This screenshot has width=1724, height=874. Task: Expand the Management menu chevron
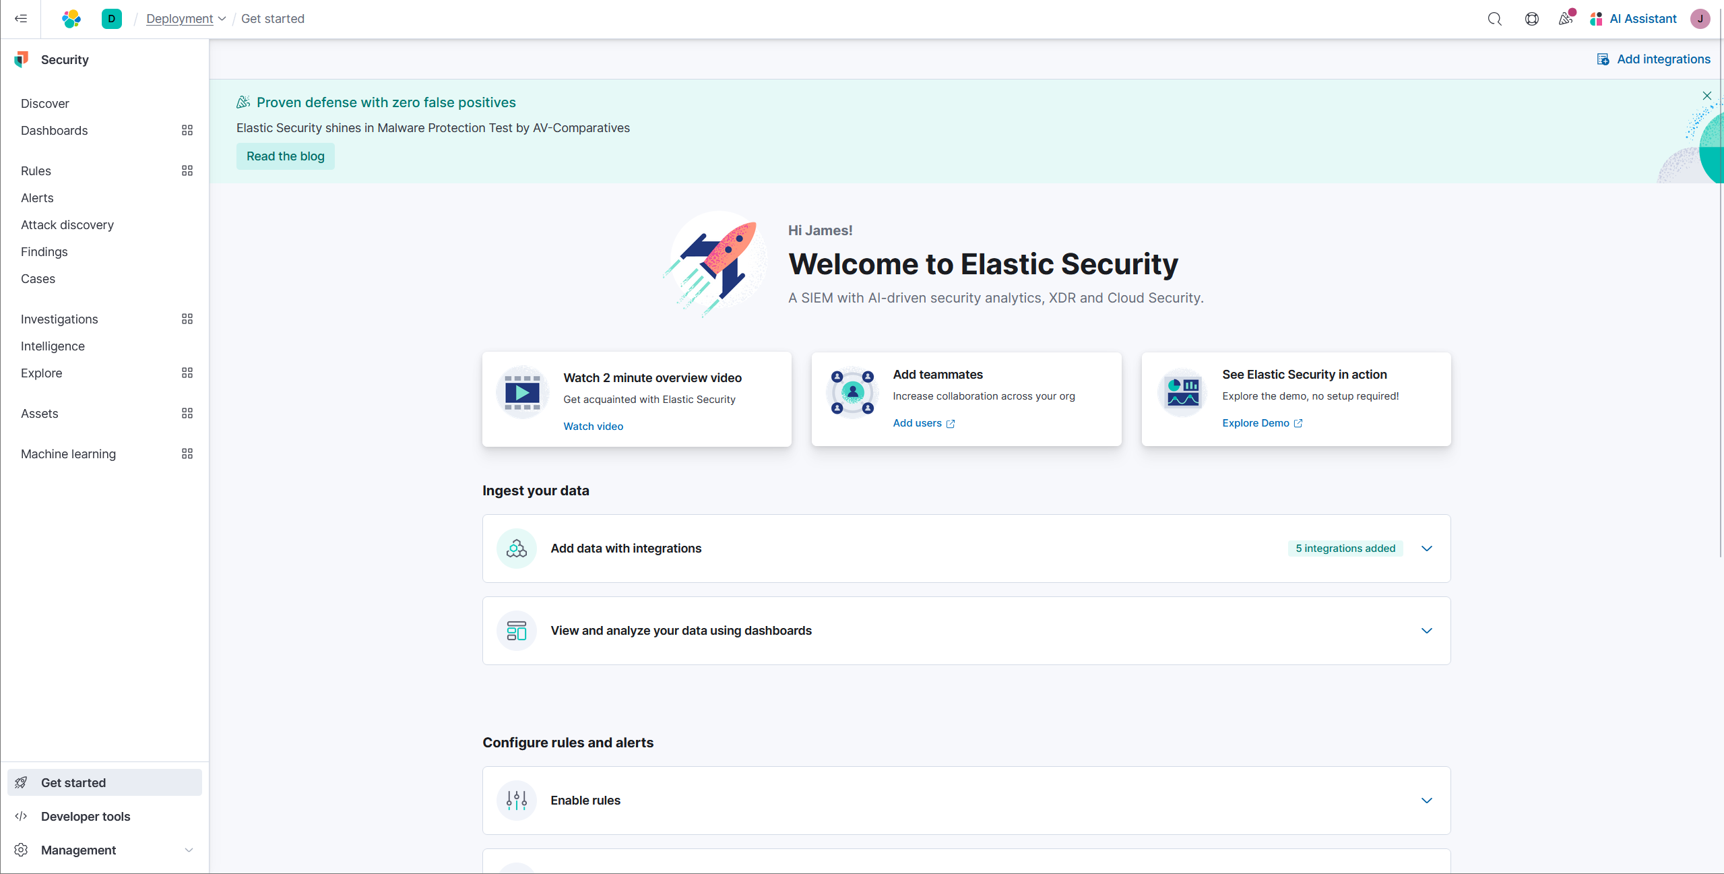coord(189,850)
